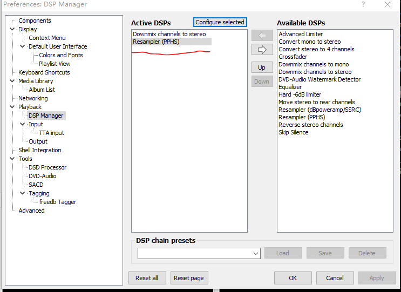Click the left arrow move button
Screen dimensions: 401x292
pyautogui.click(x=262, y=36)
